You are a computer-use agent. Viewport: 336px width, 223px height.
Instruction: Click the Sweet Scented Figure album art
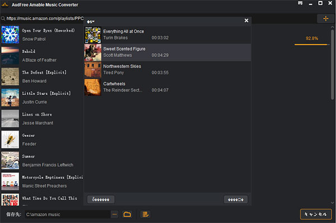click(93, 53)
